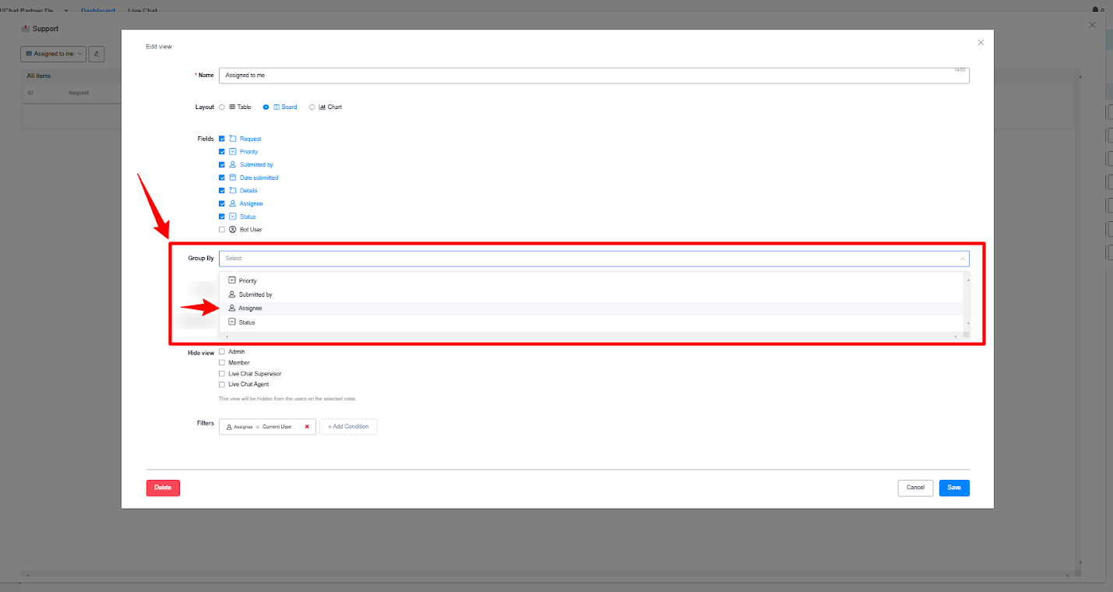The height and width of the screenshot is (592, 1113).
Task: Uncheck the Status field checkbox
Action: (222, 217)
